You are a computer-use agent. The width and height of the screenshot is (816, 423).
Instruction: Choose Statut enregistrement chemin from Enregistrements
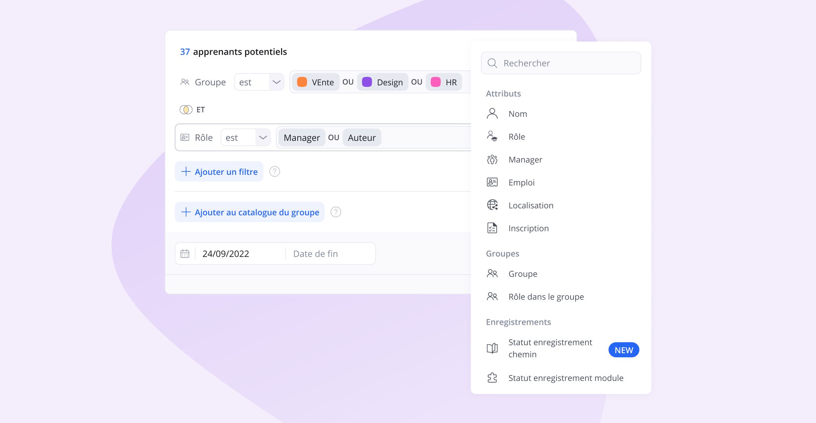(x=550, y=348)
